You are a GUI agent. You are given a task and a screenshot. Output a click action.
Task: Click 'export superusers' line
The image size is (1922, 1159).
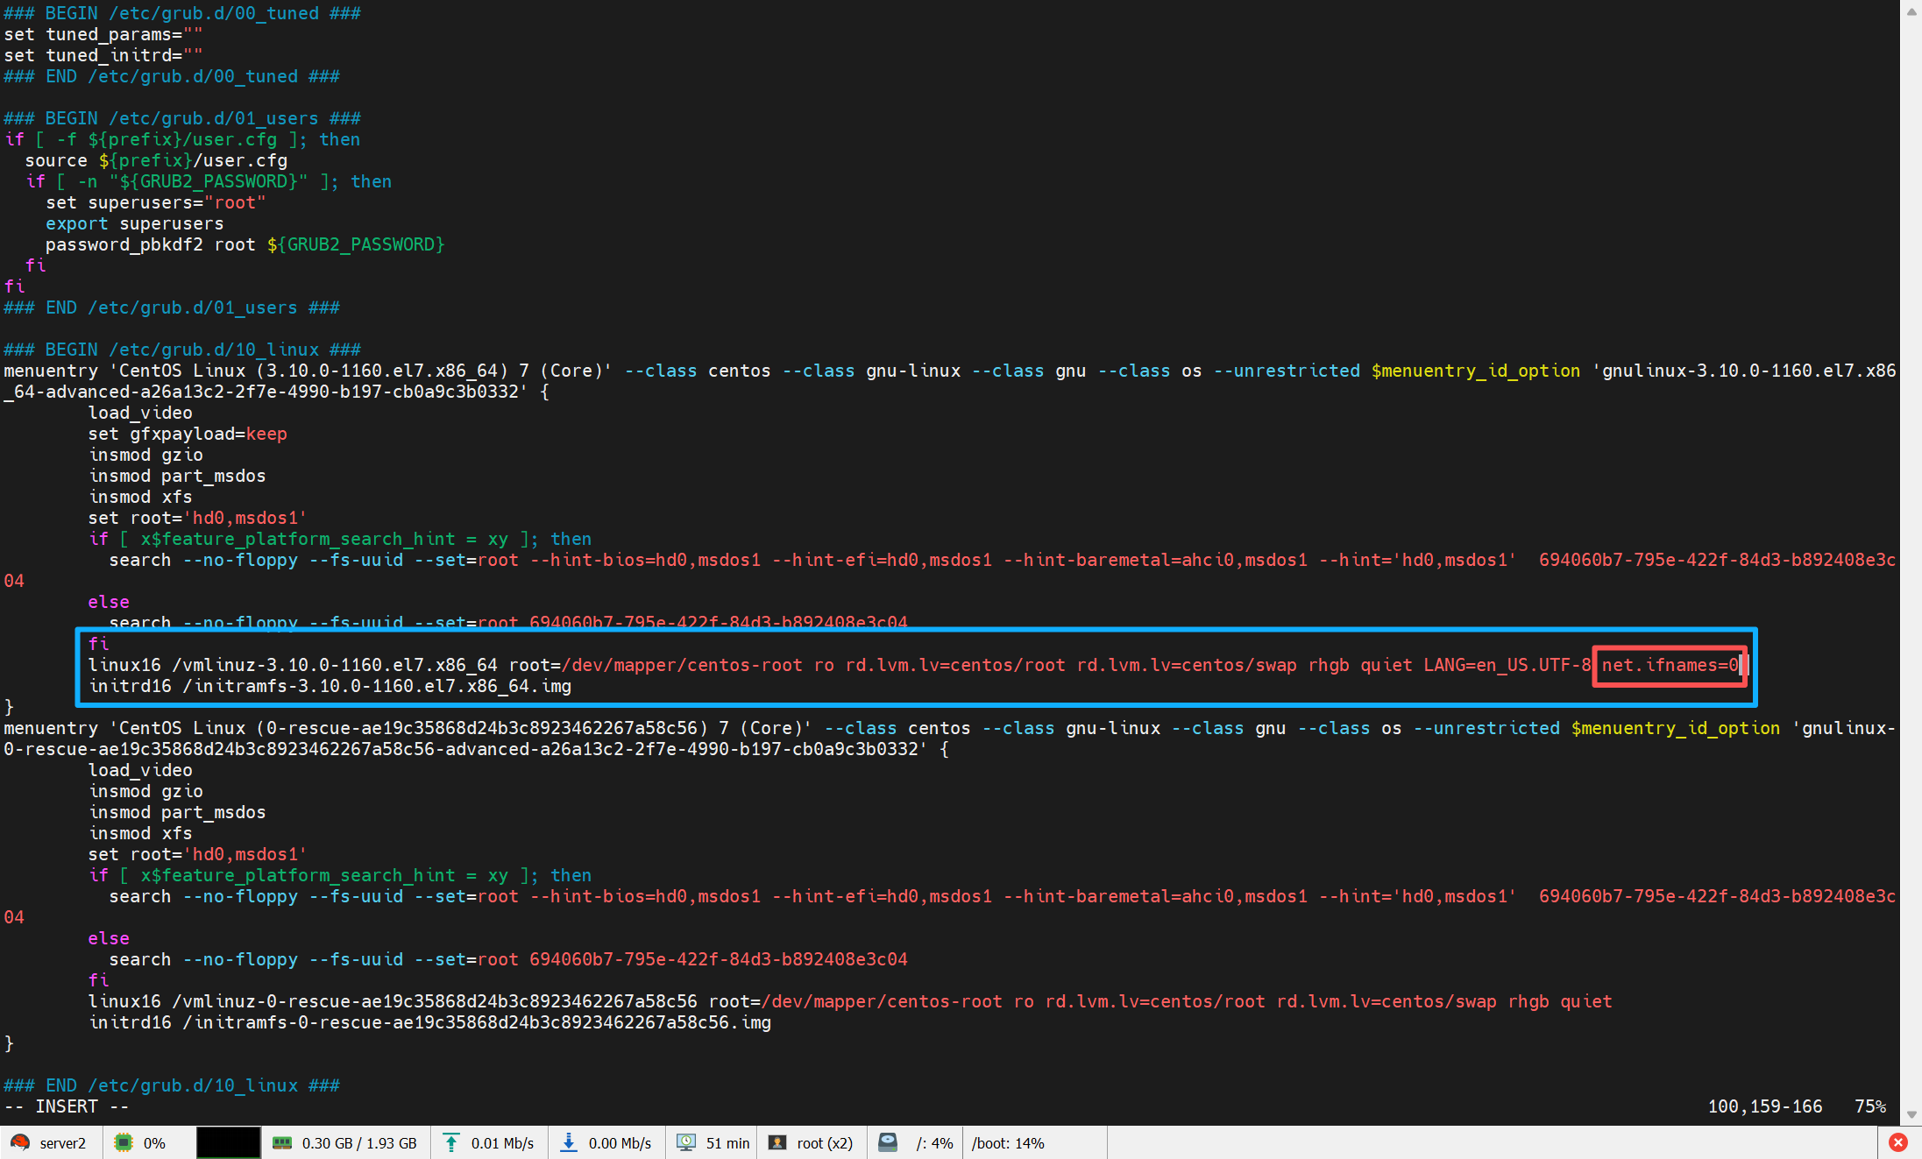(x=135, y=223)
